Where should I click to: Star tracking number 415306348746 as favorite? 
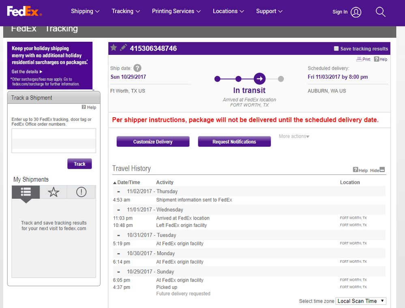pyautogui.click(x=114, y=47)
